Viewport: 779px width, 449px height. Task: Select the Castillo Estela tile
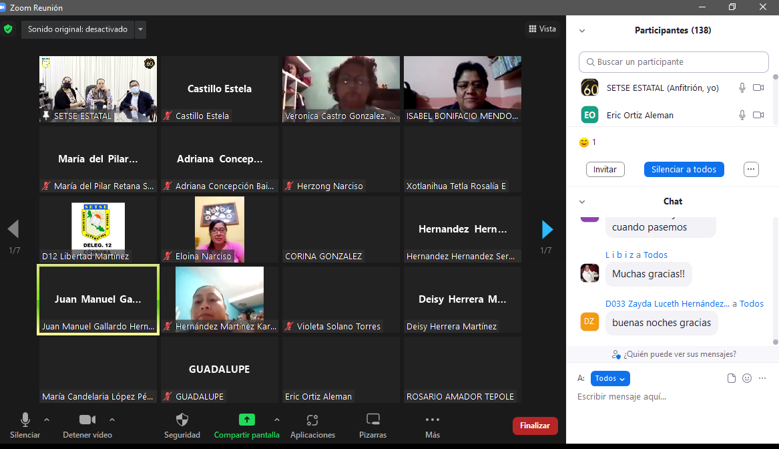tap(219, 89)
